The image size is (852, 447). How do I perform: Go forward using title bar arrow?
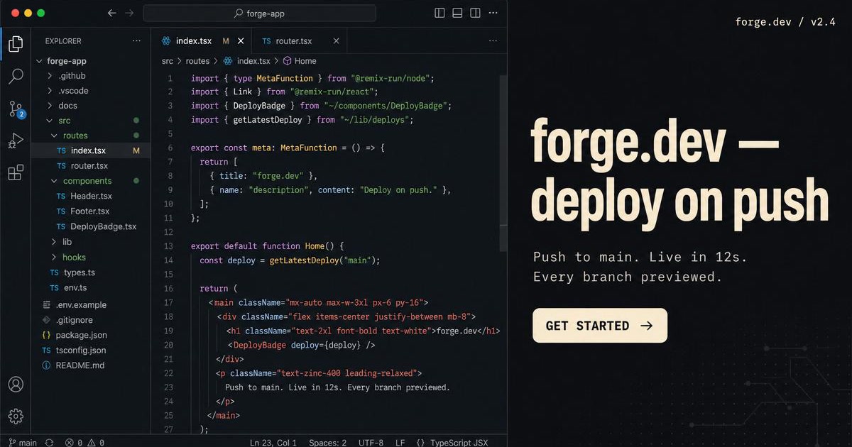pos(129,13)
